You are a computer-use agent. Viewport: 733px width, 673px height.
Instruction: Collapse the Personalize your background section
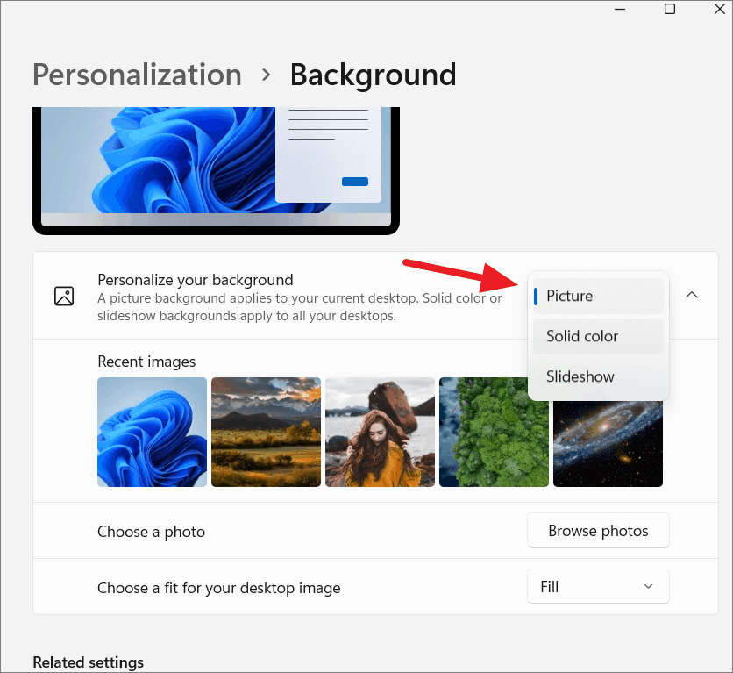692,296
